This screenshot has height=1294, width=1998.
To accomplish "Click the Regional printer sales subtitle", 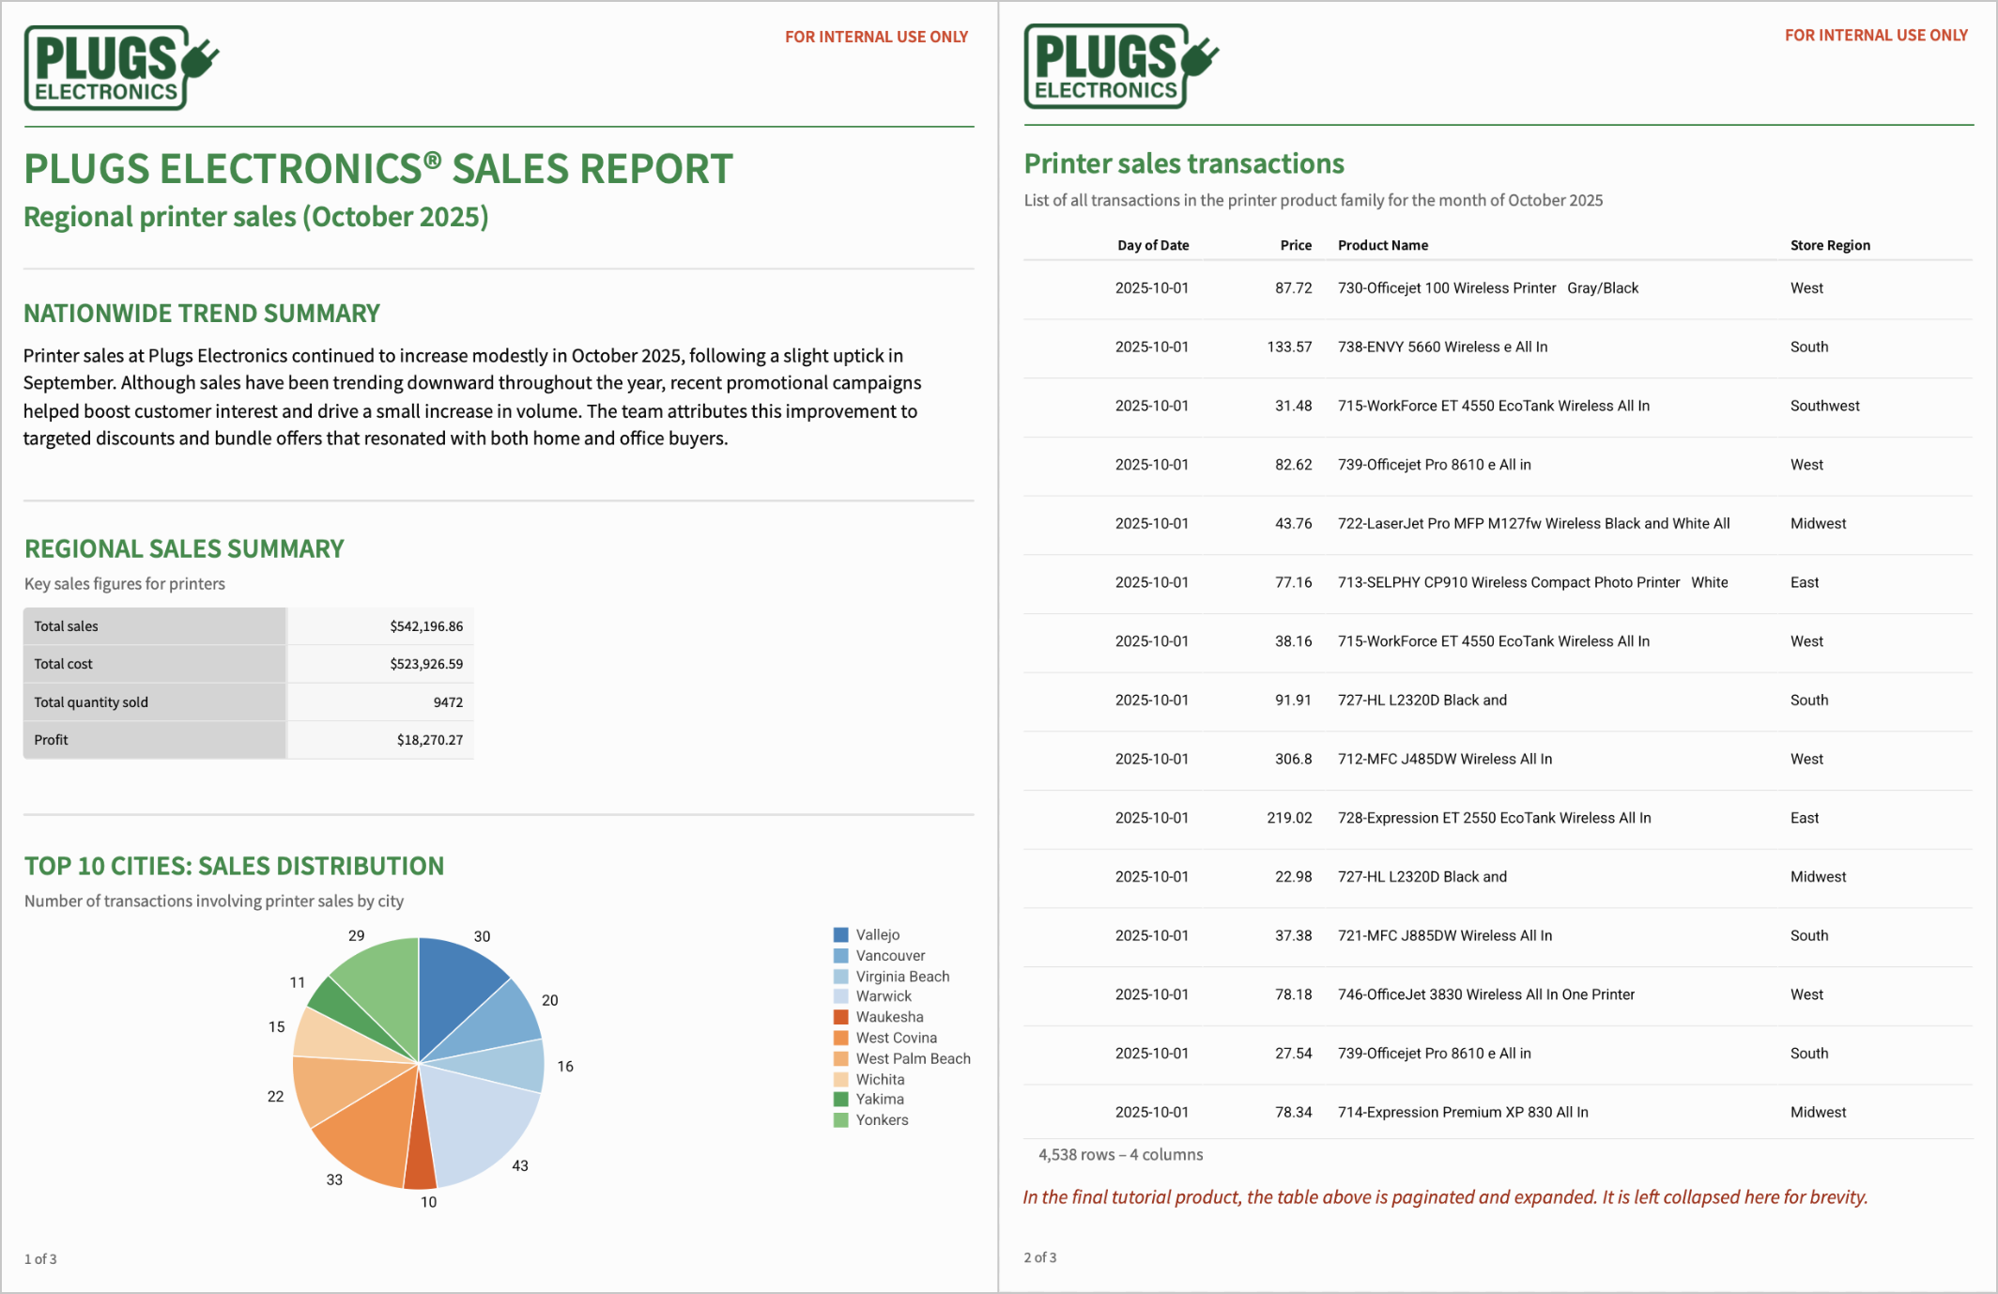I will click(255, 217).
